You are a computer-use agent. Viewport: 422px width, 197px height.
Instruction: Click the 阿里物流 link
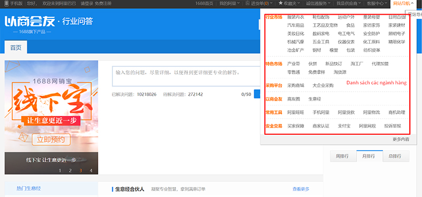tap(371, 112)
